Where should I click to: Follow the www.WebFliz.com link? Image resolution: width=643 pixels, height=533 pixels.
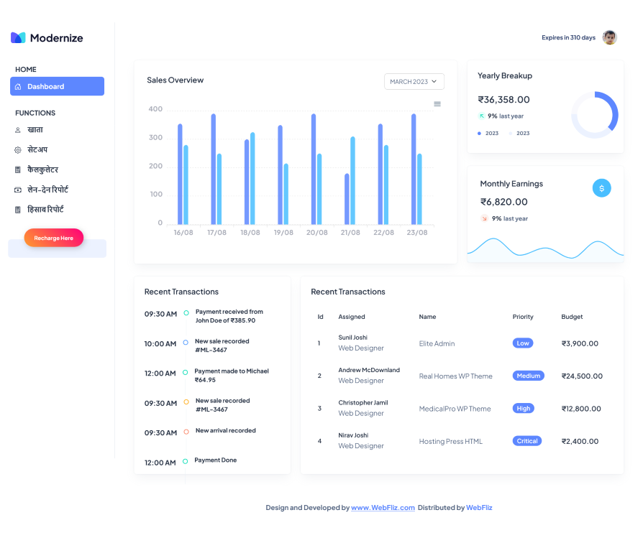[x=383, y=508]
